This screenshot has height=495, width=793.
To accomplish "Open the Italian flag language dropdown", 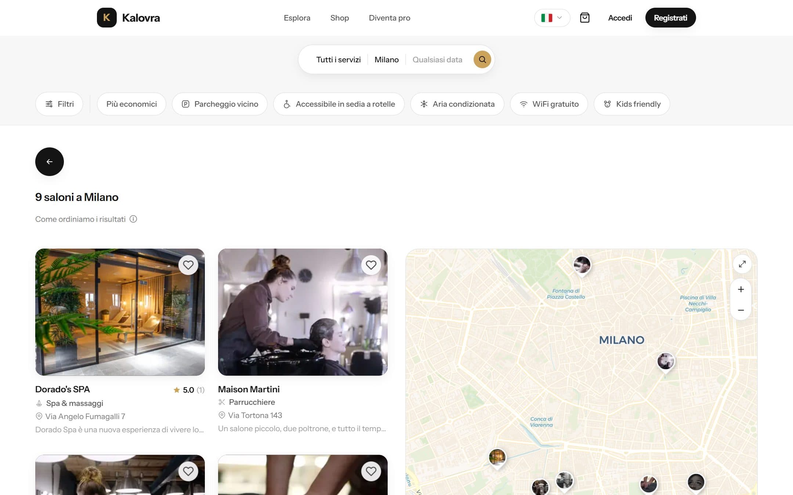I will click(x=552, y=18).
